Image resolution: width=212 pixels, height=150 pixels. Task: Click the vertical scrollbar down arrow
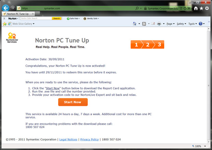(x=209, y=142)
